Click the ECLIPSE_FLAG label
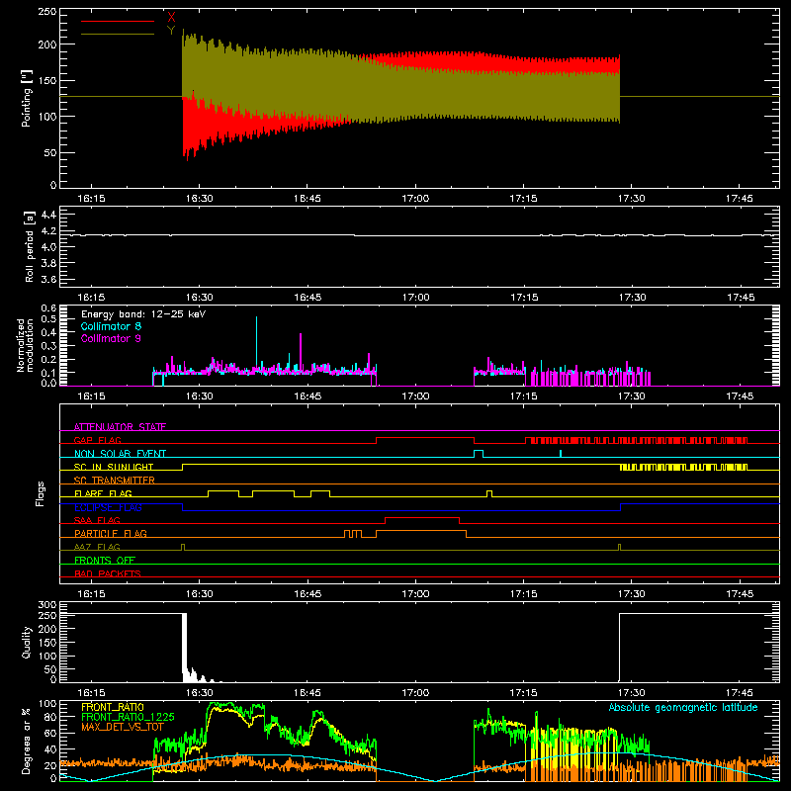 108,507
